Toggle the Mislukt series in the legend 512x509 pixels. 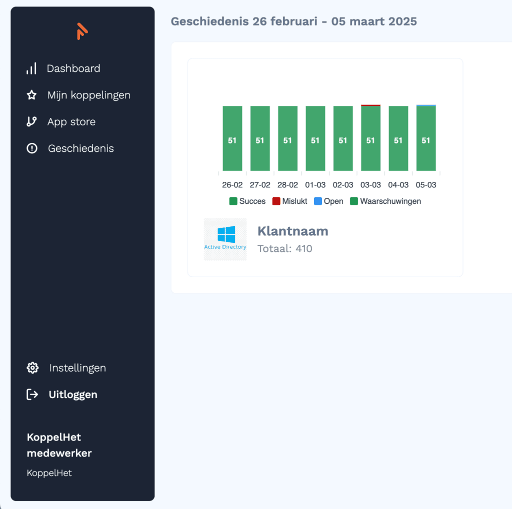[x=289, y=201]
